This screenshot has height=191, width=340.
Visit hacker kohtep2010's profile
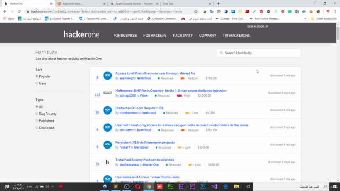(127, 95)
